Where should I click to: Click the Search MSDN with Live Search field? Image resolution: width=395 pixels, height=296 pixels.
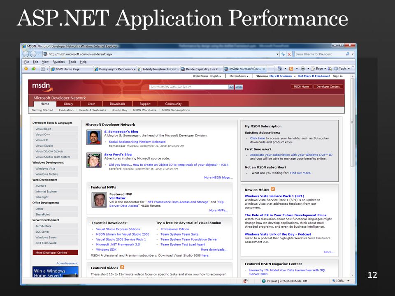(x=189, y=87)
